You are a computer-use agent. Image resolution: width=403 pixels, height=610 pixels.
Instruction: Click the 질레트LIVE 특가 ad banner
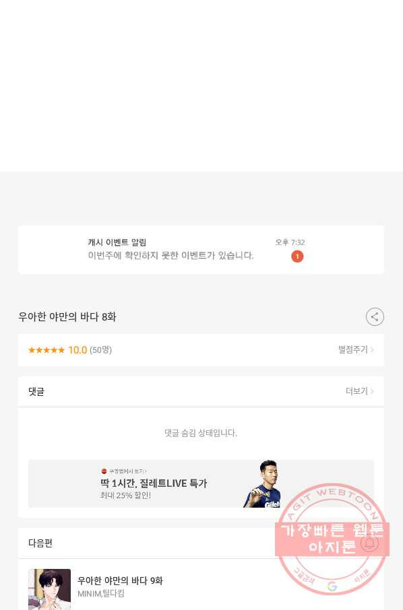tap(201, 483)
